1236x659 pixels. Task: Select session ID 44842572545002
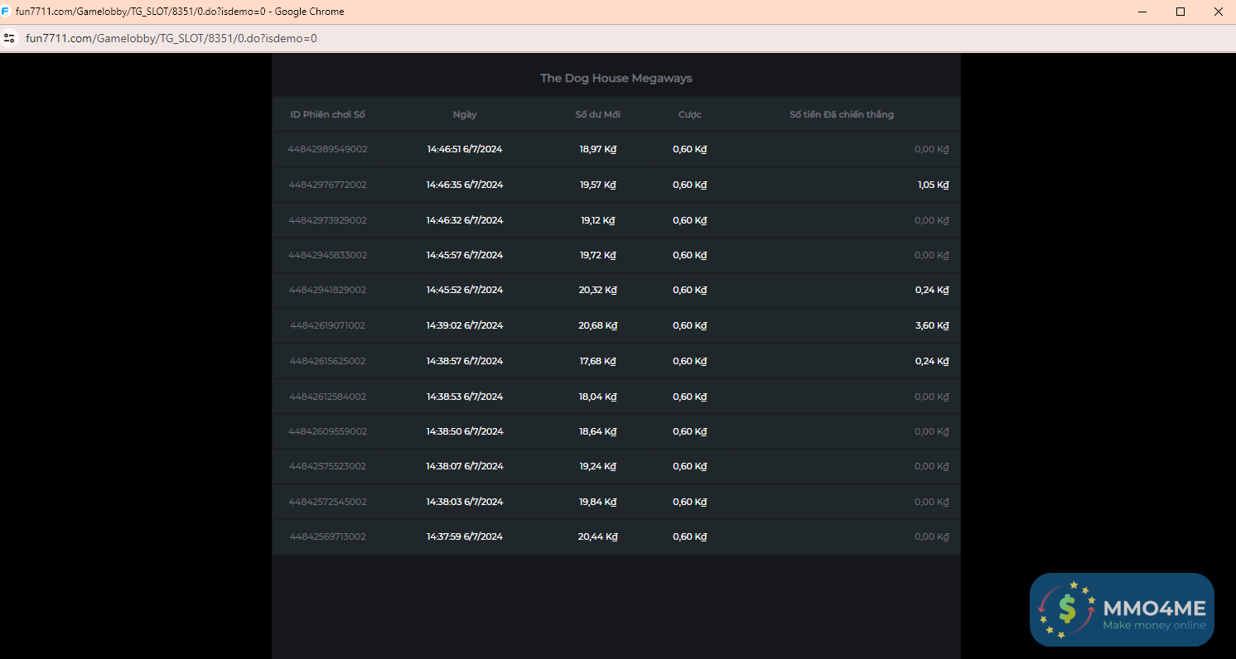click(x=328, y=502)
